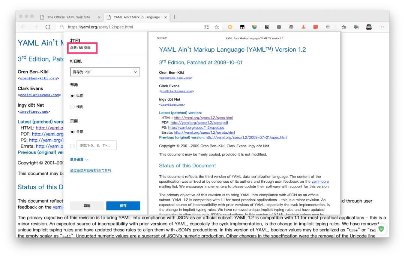Click ingy@ingy.net email in background page
Screen dimensions: 405x258
point(34,112)
